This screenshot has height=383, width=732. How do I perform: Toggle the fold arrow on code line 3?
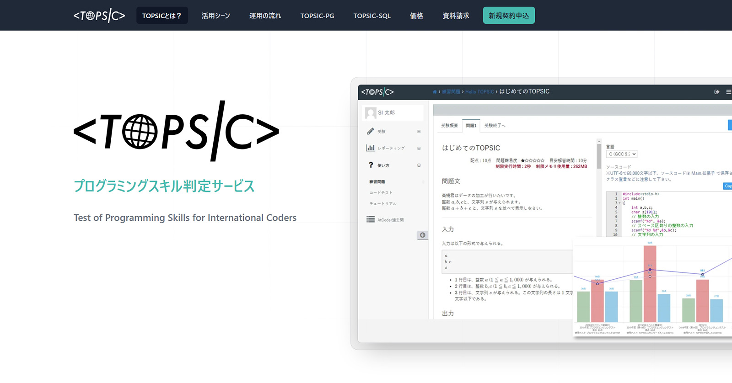coord(619,203)
